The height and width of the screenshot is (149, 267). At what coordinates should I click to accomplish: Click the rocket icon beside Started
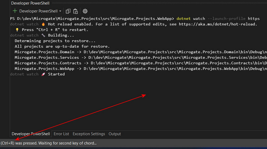pyautogui.click(x=44, y=74)
